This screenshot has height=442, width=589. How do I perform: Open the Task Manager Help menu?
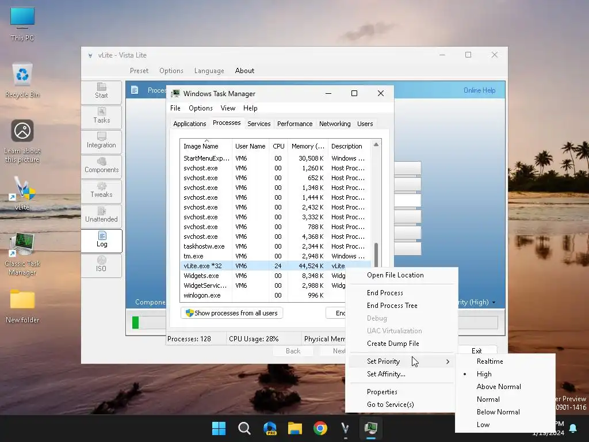(250, 108)
